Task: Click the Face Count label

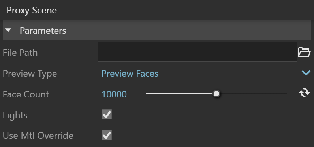Action: pyautogui.click(x=26, y=94)
